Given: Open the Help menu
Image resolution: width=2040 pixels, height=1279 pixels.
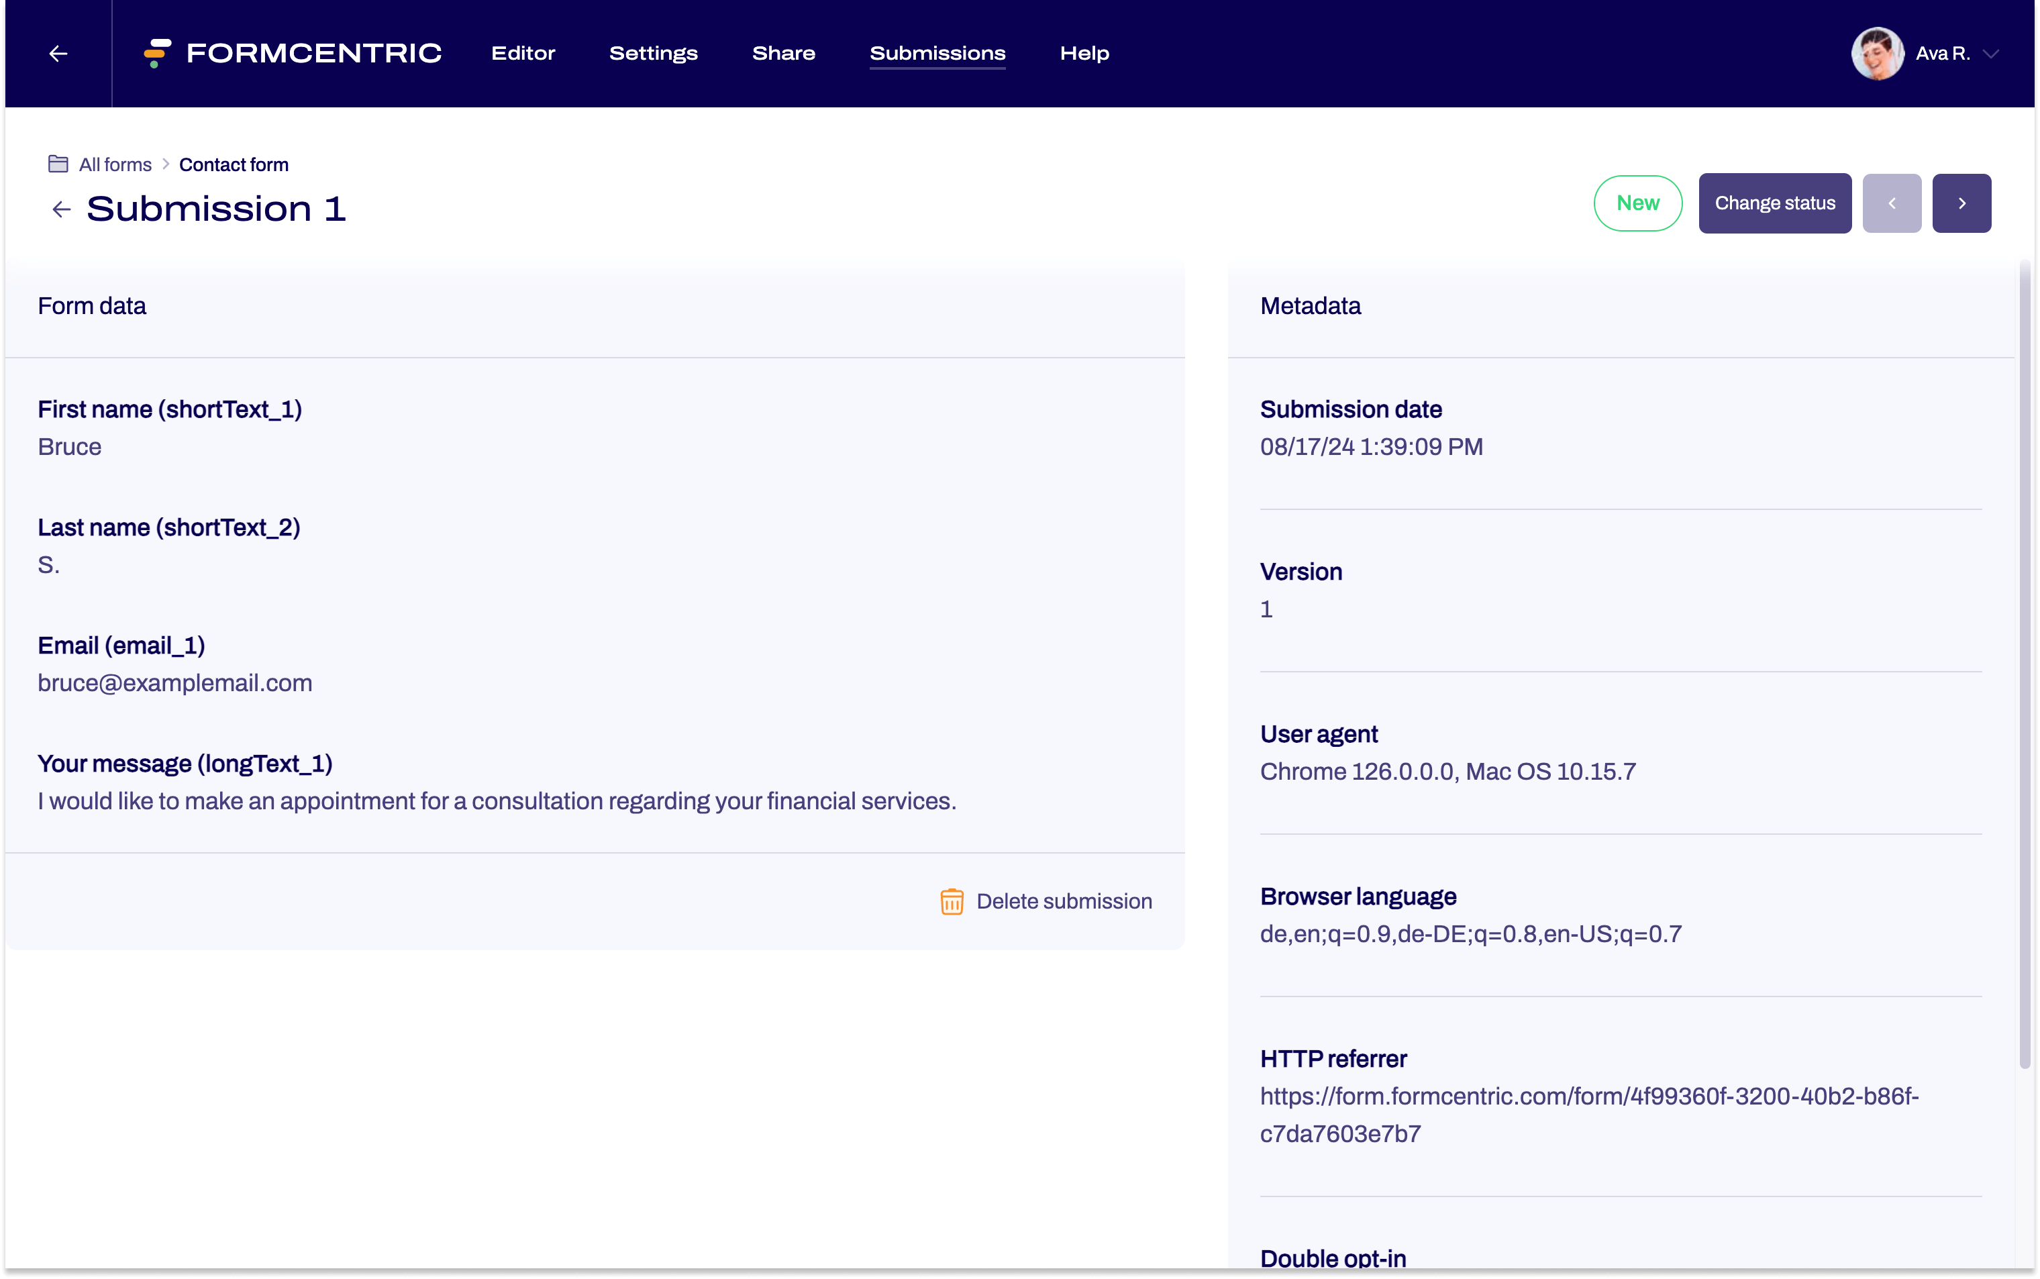Looking at the screenshot, I should (1084, 52).
